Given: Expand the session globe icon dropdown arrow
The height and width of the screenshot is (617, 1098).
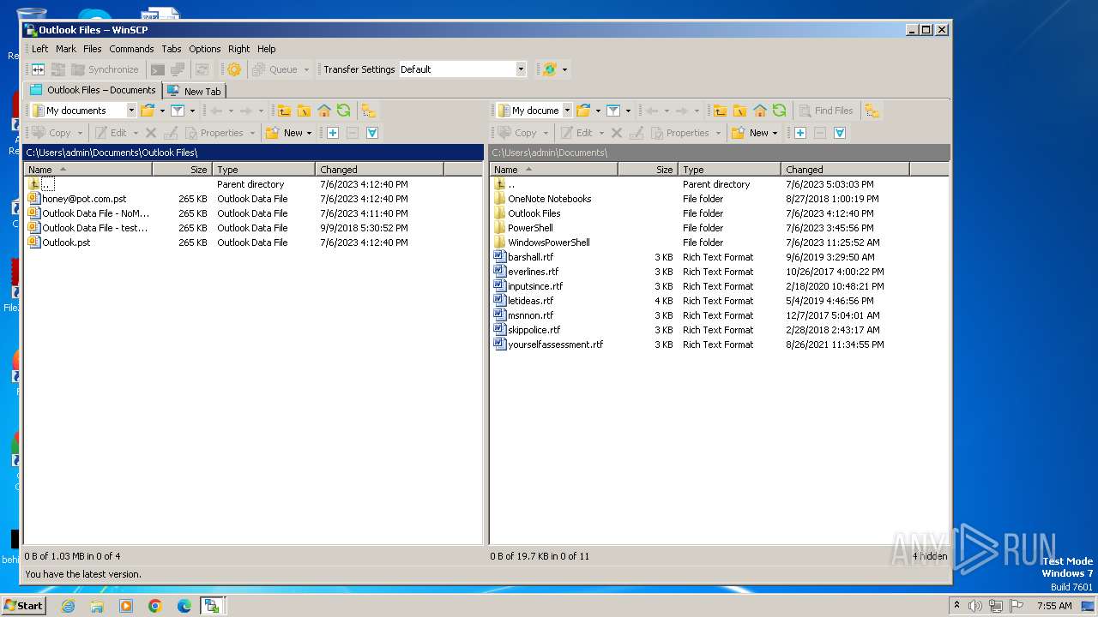Looking at the screenshot, I should tap(564, 69).
